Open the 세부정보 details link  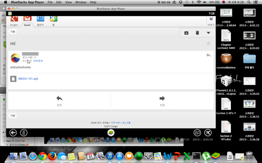[x=38, y=61]
